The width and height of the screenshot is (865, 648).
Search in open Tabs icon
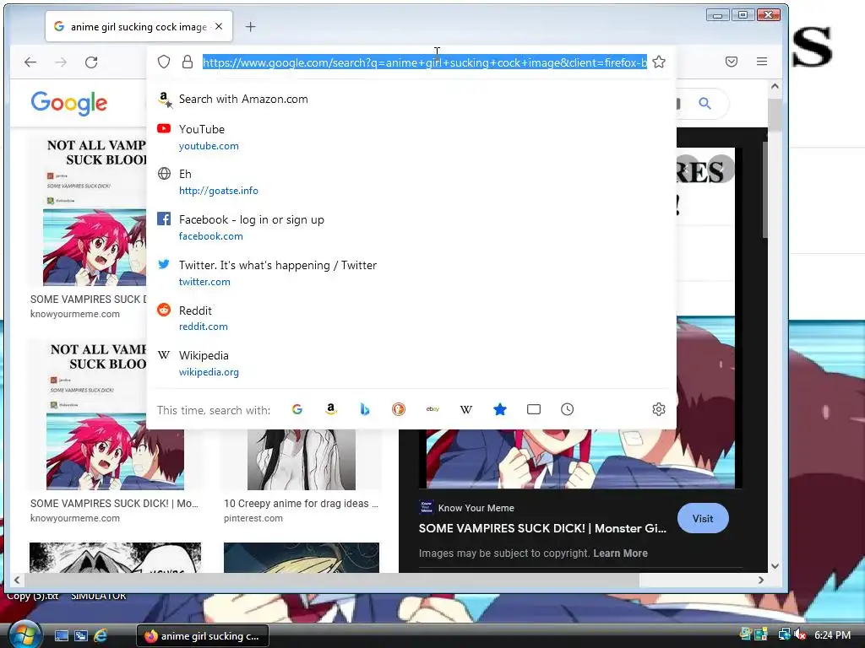(x=534, y=409)
